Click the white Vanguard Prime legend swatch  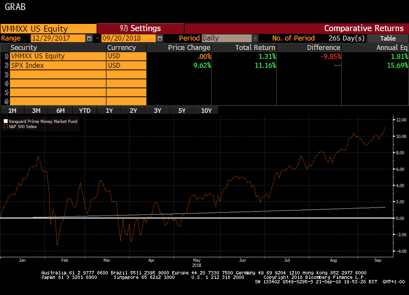coord(6,121)
